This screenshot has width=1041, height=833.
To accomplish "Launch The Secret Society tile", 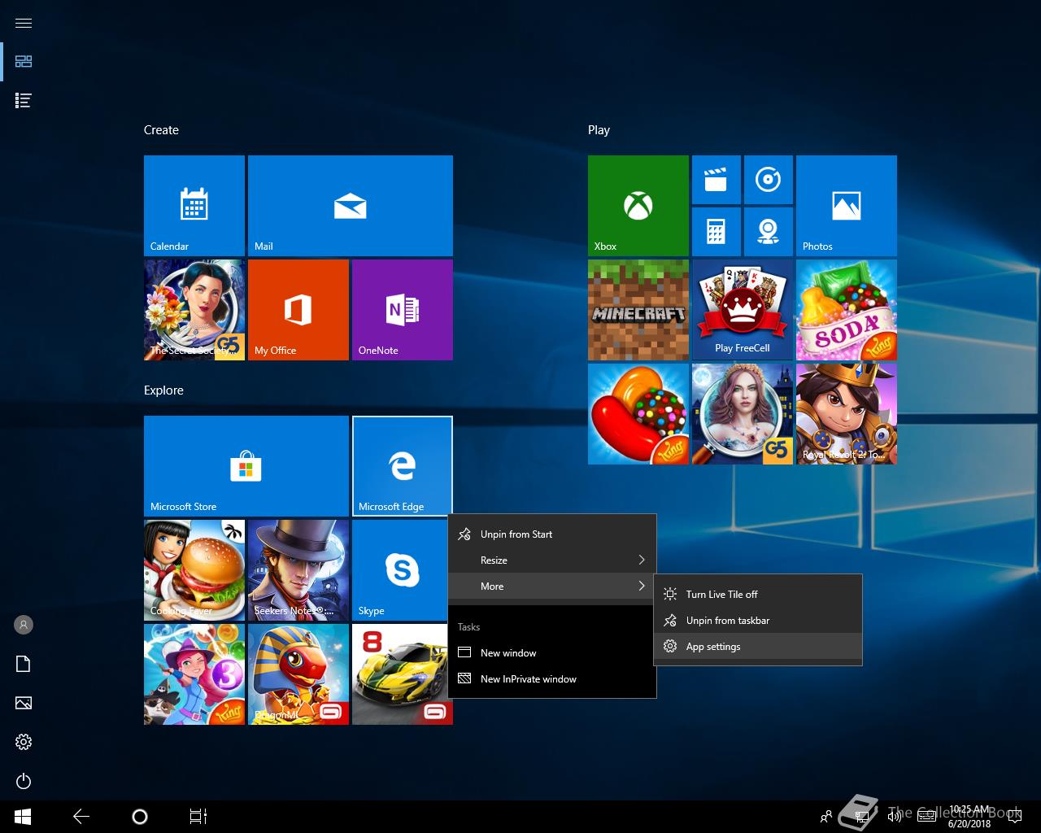I will 194,310.
